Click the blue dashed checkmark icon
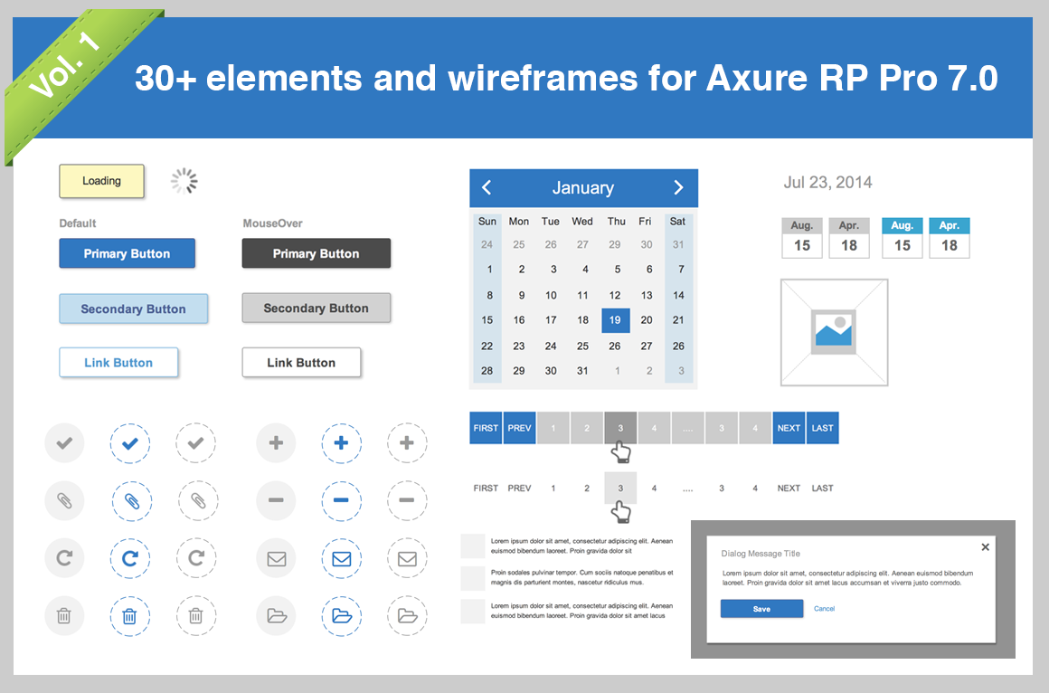Viewport: 1049px width, 693px height. [x=130, y=443]
